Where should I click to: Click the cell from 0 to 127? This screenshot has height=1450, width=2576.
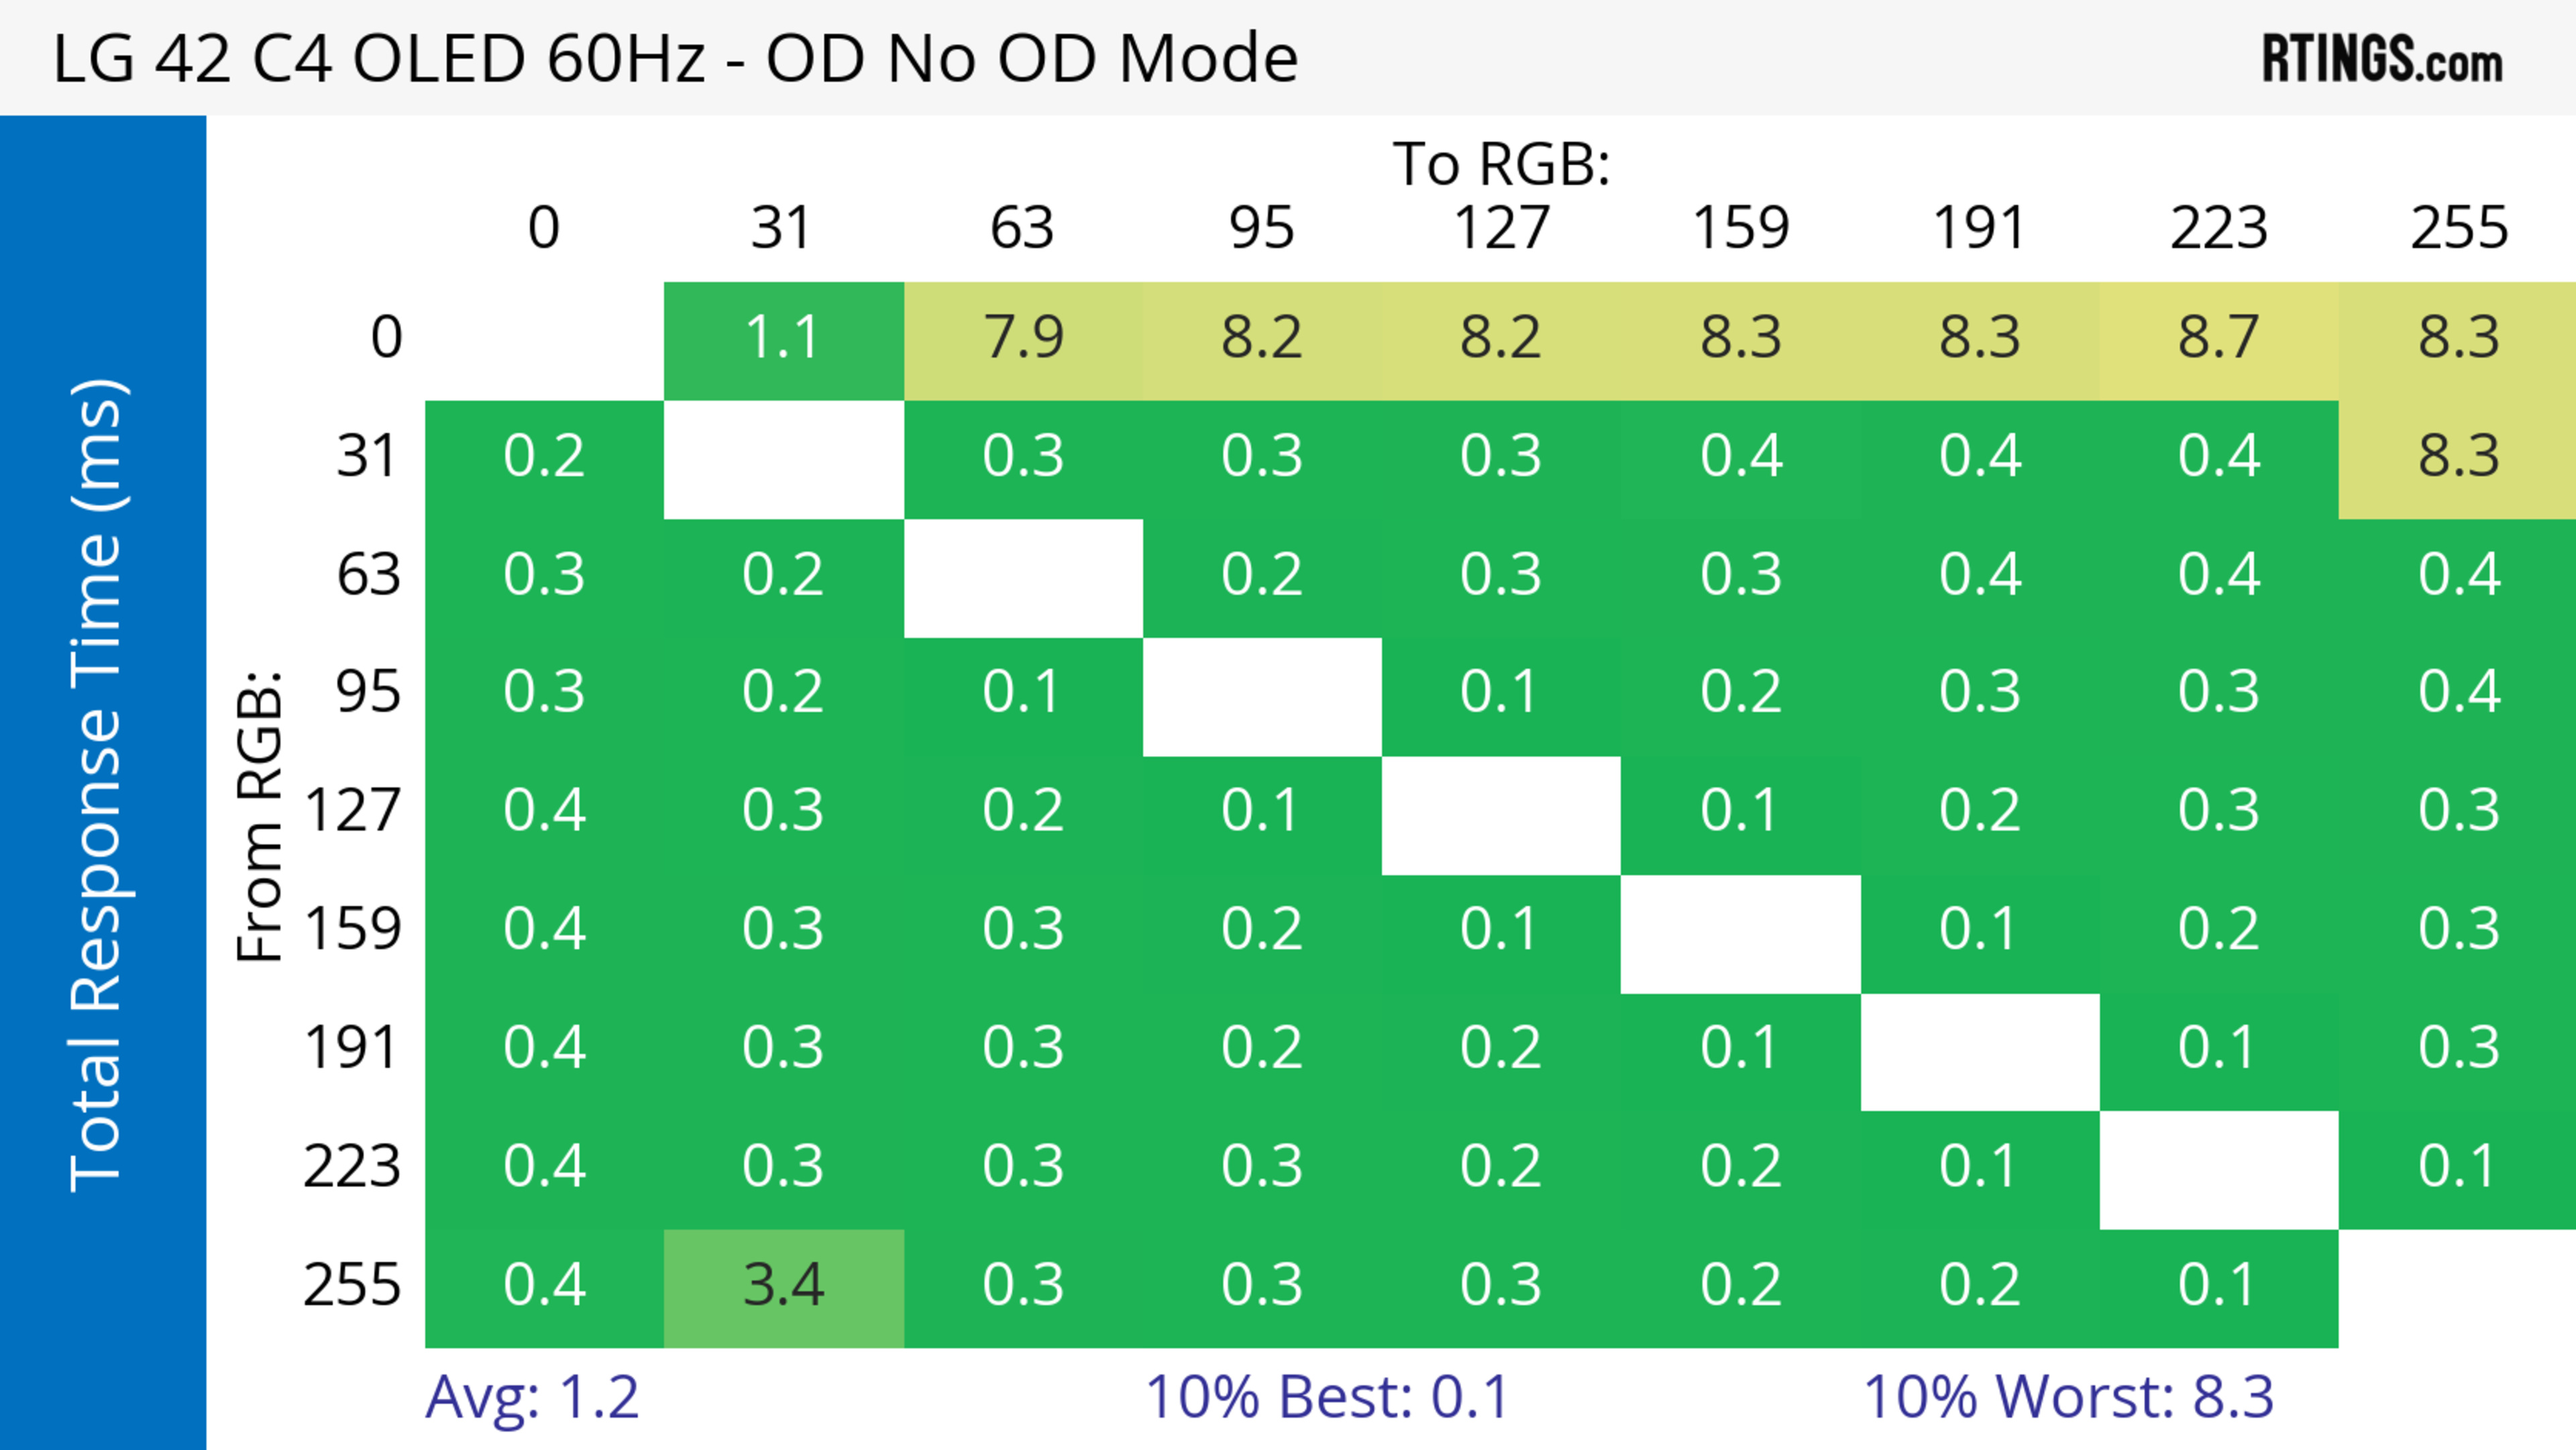1501,338
